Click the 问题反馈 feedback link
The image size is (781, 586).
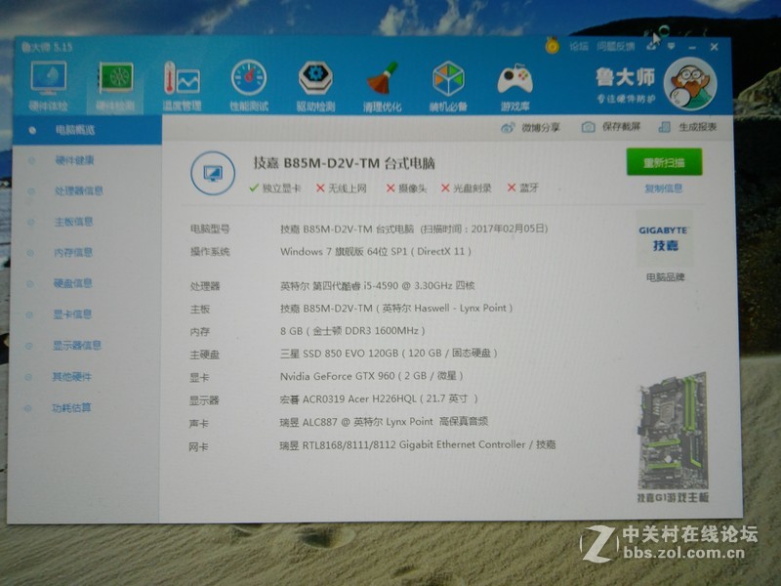click(616, 46)
